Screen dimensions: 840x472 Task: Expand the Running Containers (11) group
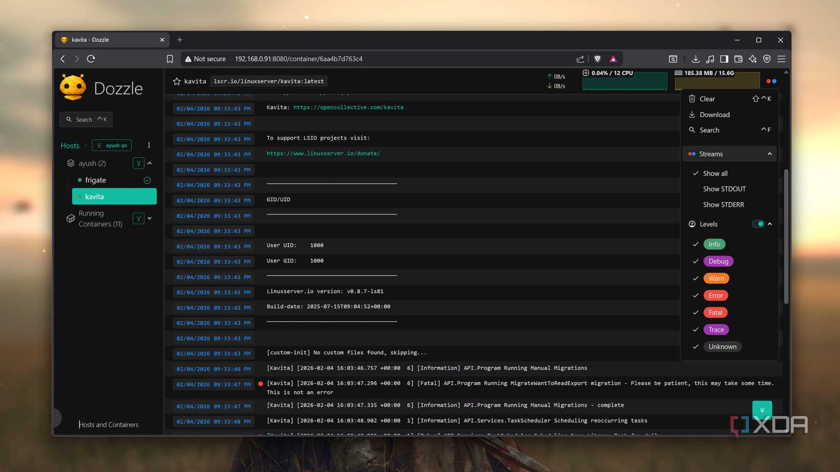150,219
